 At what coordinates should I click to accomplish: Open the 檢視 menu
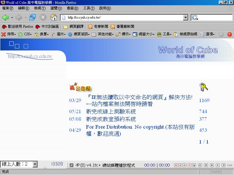[40, 8]
